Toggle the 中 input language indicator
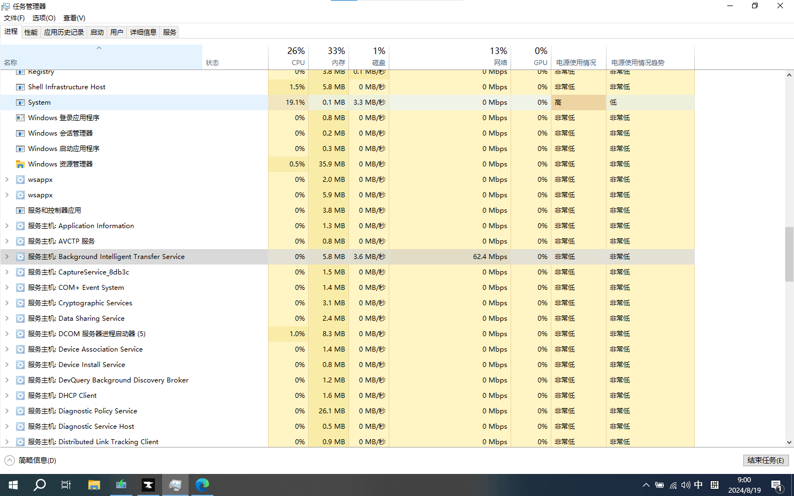Viewport: 794px width, 496px height. point(699,485)
